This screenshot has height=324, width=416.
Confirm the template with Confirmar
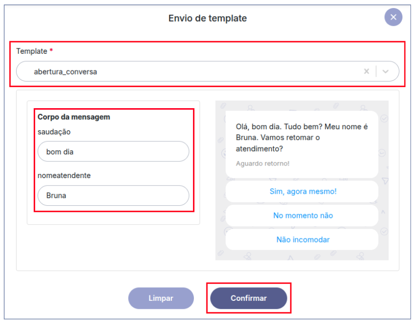(x=249, y=298)
